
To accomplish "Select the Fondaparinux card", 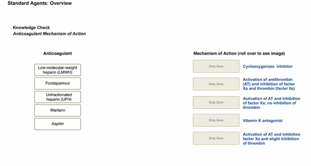I will click(x=57, y=83).
